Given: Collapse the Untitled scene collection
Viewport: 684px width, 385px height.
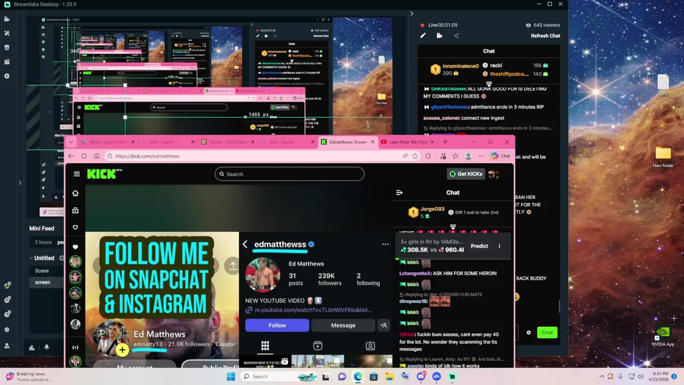Looking at the screenshot, I should (31, 258).
